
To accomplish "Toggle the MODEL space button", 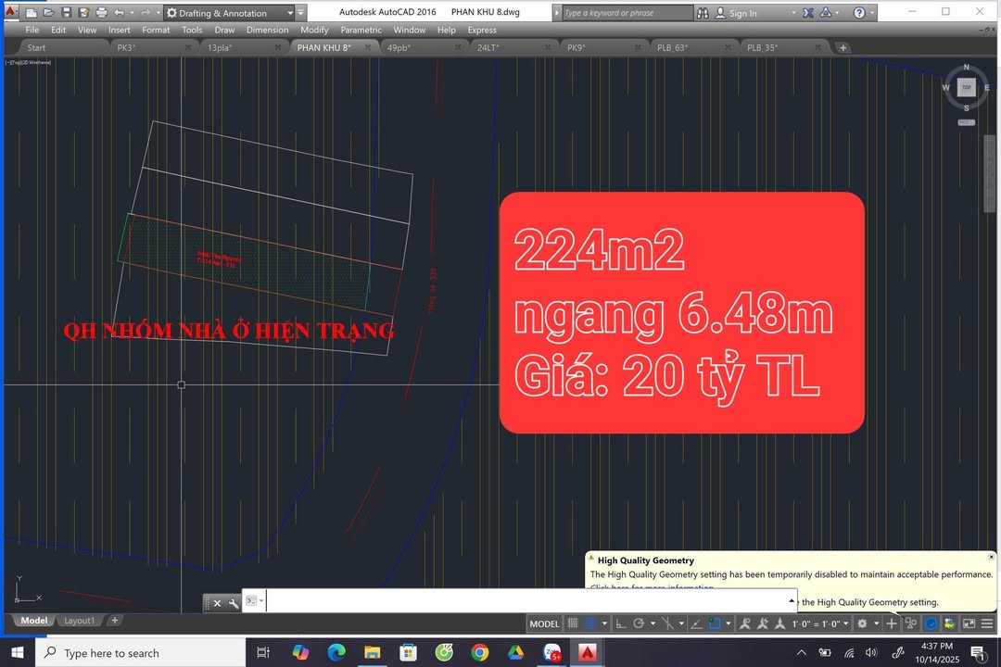I will pos(544,623).
